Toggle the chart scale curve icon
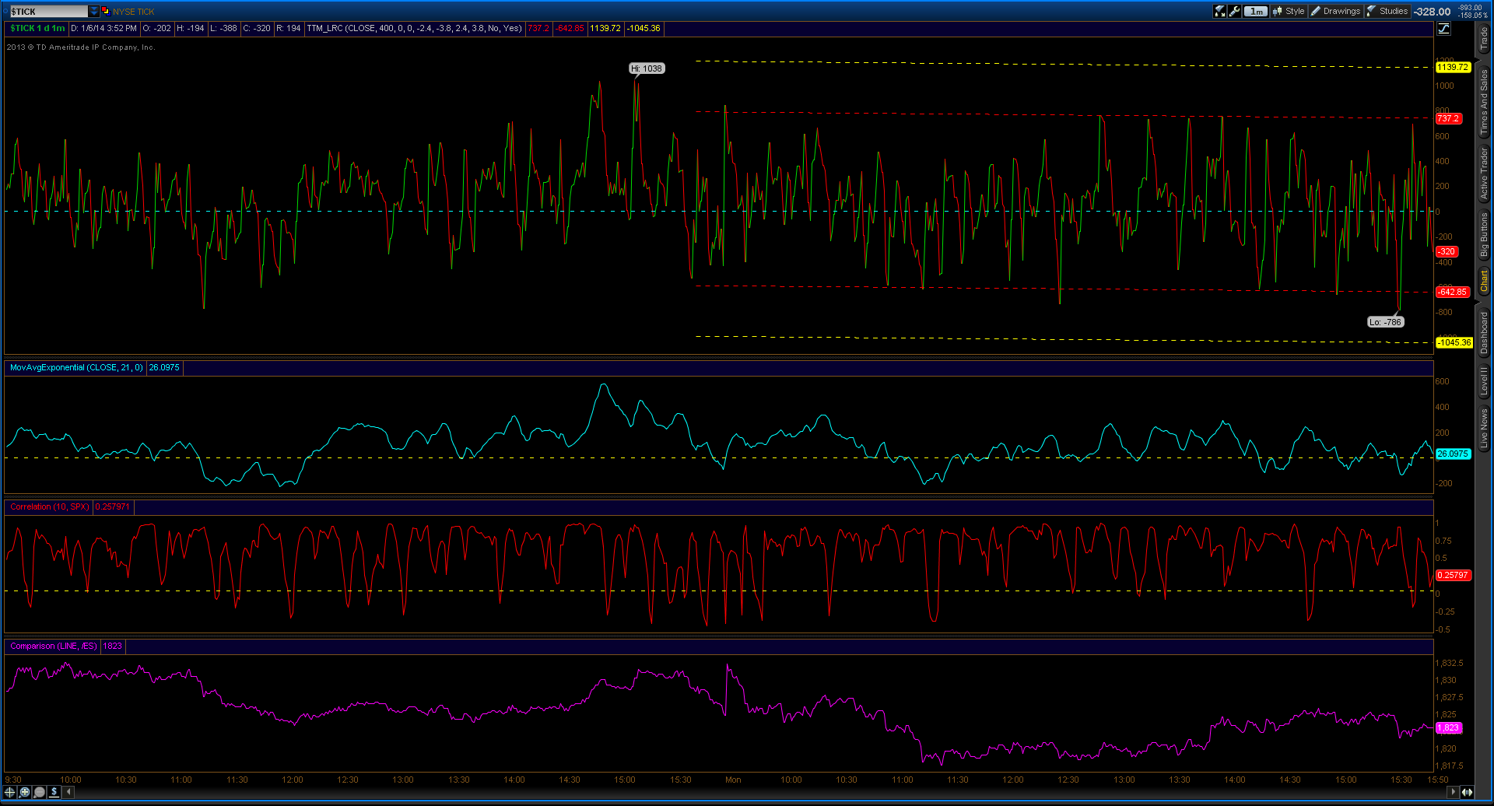The height and width of the screenshot is (806, 1494). tap(1444, 29)
